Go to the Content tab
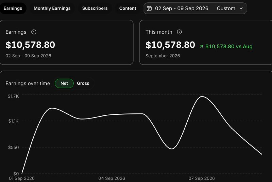This screenshot has width=272, height=182. pyautogui.click(x=128, y=8)
